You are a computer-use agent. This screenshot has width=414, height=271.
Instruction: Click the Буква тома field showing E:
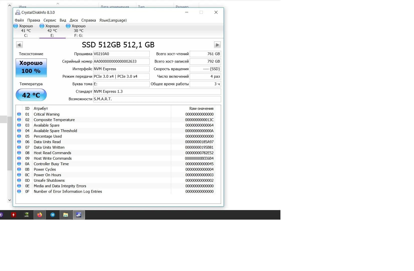click(121, 84)
